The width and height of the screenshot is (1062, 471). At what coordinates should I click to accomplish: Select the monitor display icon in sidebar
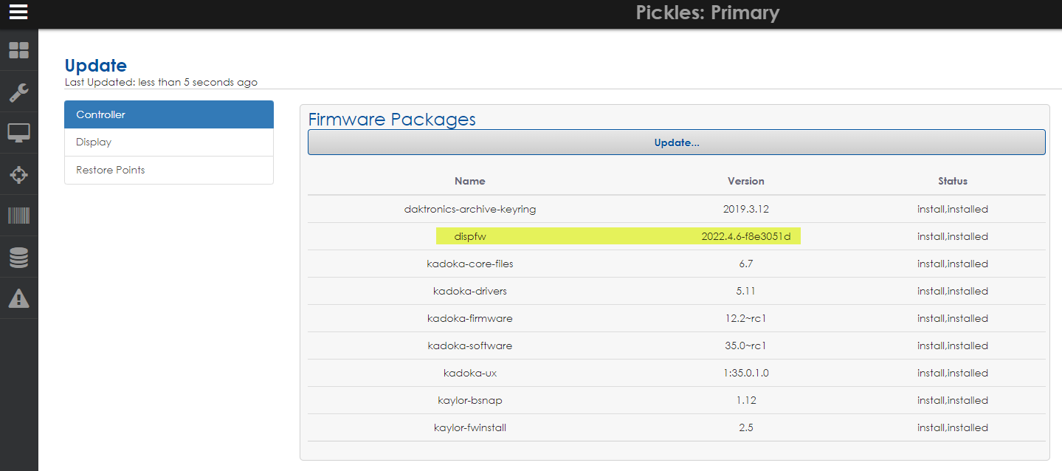[x=18, y=134]
